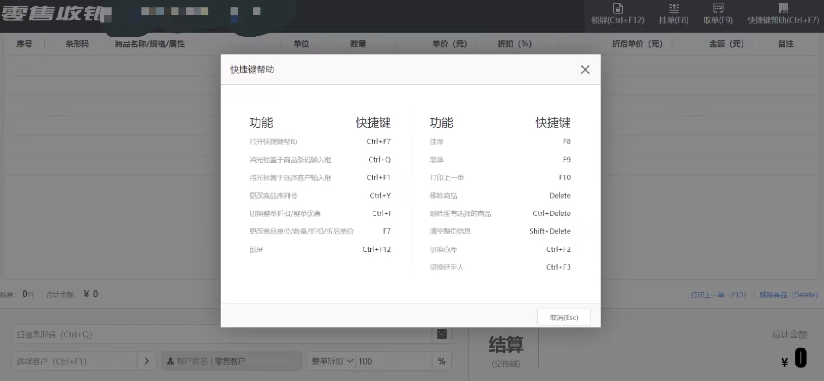This screenshot has height=381, width=824.
Task: Click the person icon in 客户姓名 field
Action: click(171, 361)
